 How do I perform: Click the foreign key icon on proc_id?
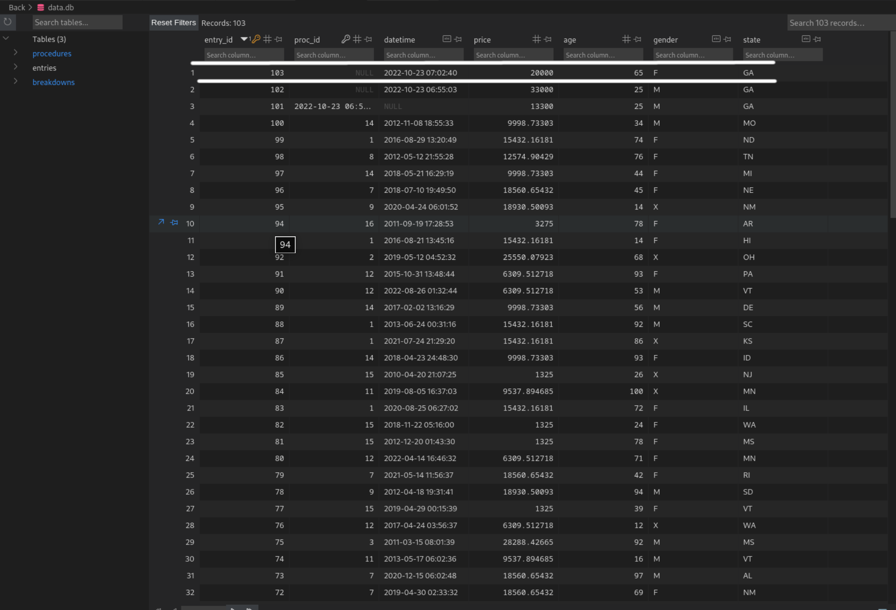pyautogui.click(x=345, y=39)
